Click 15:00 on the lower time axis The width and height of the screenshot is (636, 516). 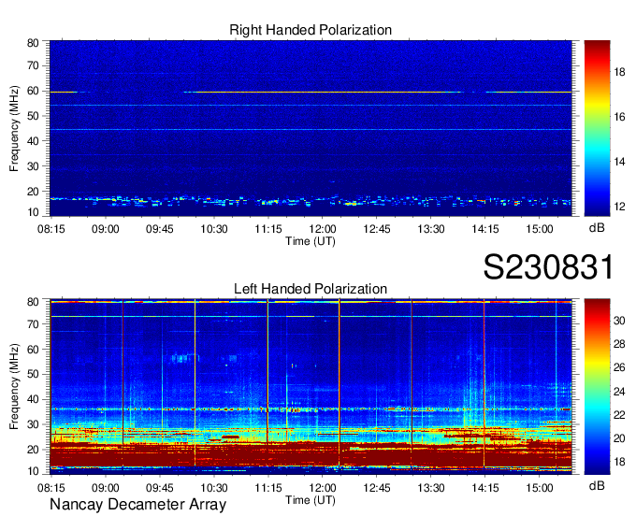540,488
